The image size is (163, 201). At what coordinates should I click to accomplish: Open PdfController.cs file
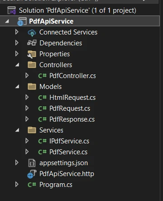tap(72, 76)
